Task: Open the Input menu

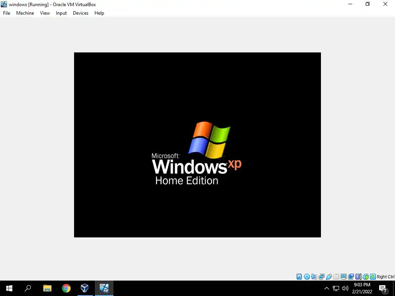Action: pyautogui.click(x=61, y=13)
